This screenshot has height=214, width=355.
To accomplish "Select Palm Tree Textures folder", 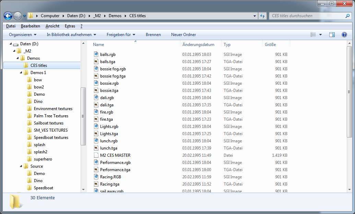I will [51, 116].
